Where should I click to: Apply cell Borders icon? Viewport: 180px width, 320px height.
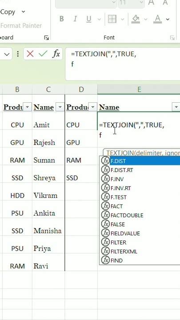112,19
